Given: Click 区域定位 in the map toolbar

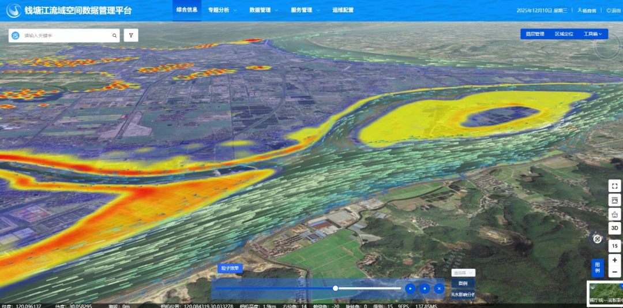Looking at the screenshot, I should tap(564, 34).
